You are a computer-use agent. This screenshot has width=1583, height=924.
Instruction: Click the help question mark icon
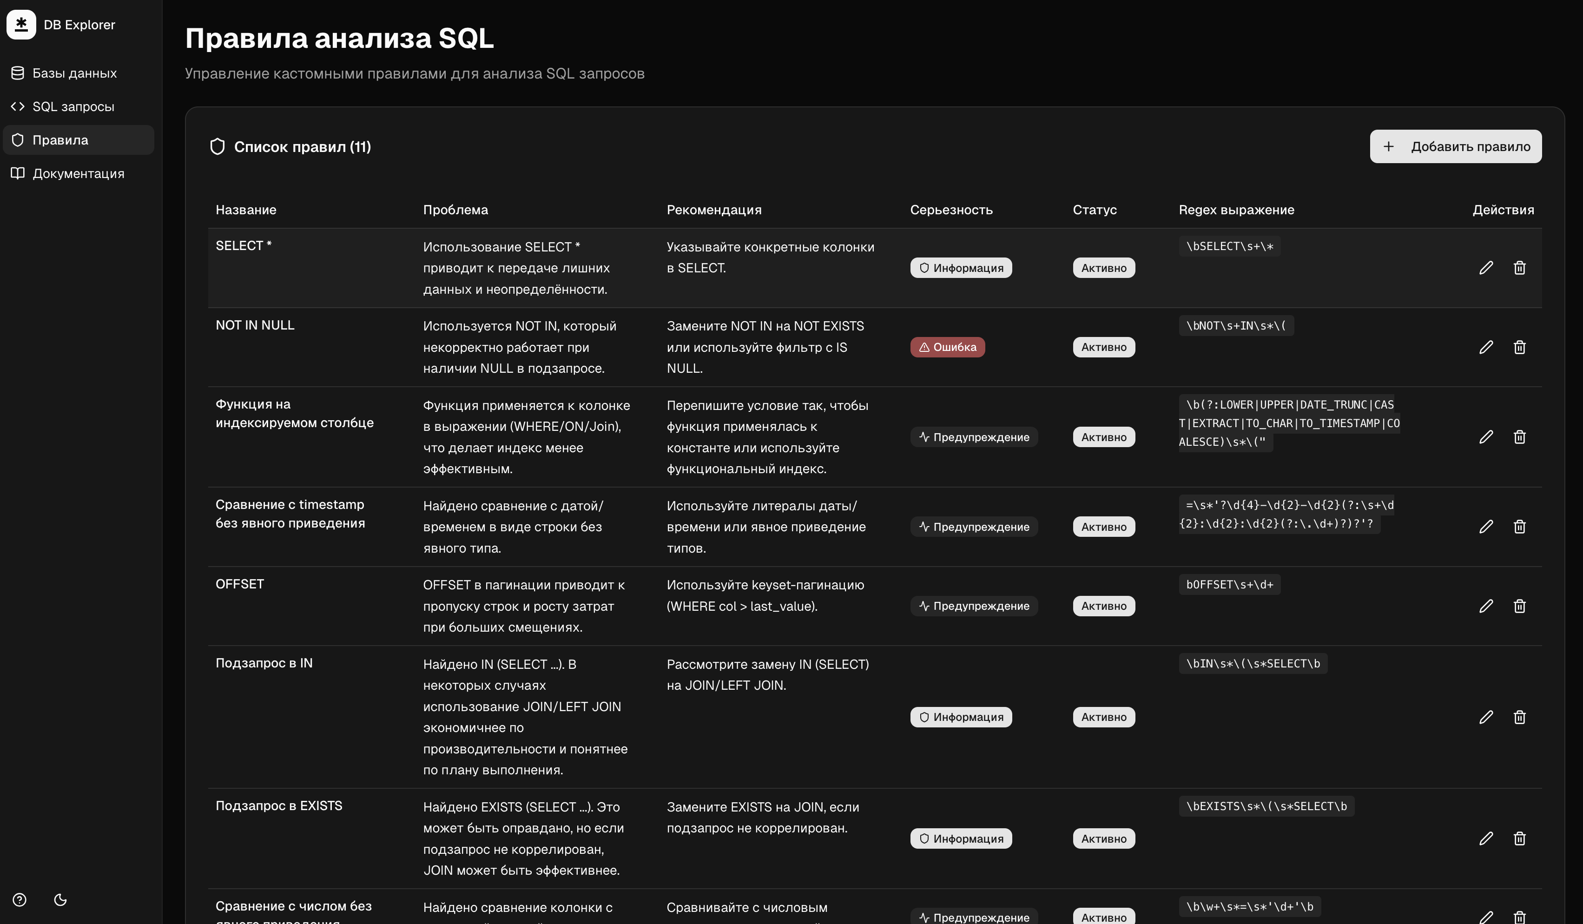click(x=20, y=899)
